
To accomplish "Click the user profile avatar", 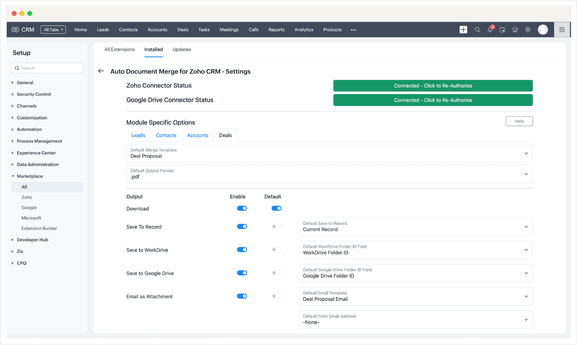I will tap(543, 30).
